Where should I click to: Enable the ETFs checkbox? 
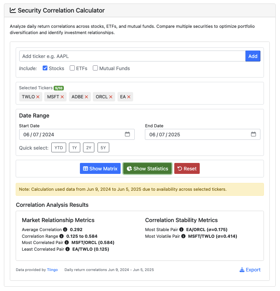click(72, 68)
